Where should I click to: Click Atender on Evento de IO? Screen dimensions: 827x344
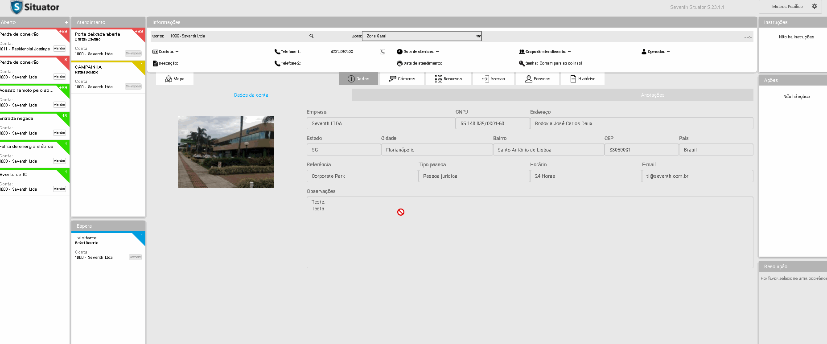(60, 189)
